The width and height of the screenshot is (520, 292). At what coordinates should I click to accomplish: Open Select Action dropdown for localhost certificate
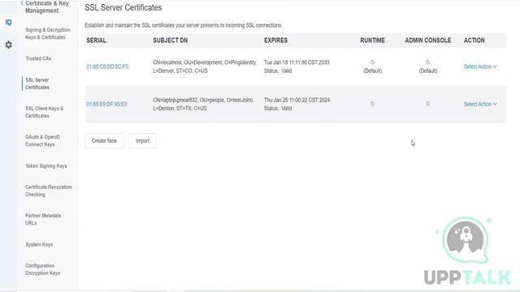[480, 67]
